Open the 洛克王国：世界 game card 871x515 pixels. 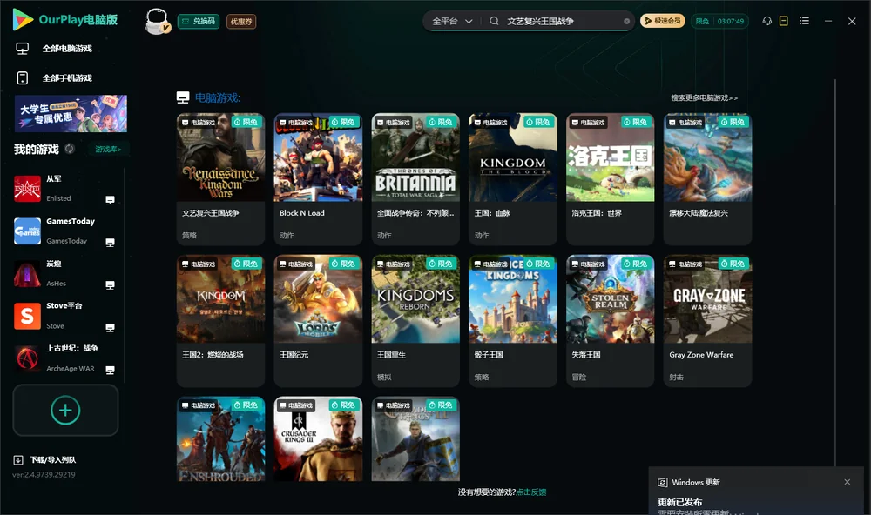610,178
